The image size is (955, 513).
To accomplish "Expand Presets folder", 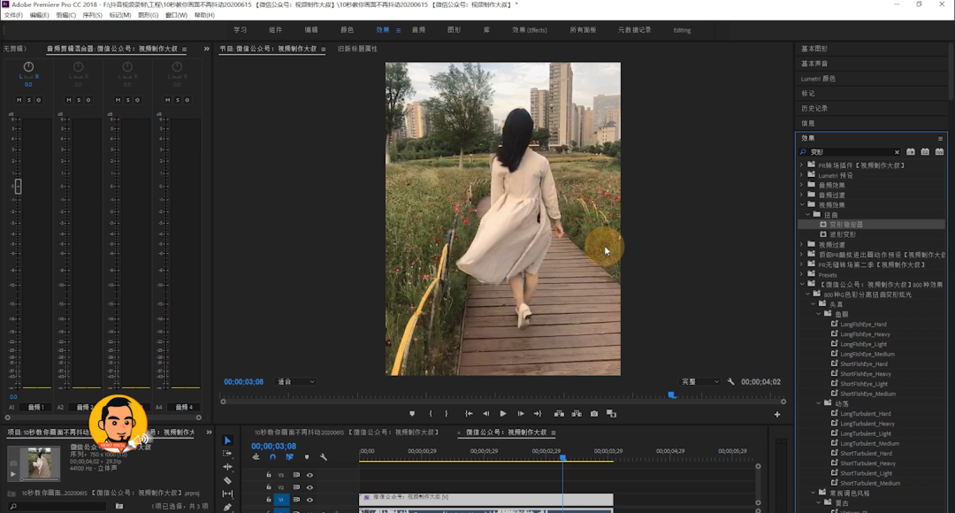I will [802, 274].
